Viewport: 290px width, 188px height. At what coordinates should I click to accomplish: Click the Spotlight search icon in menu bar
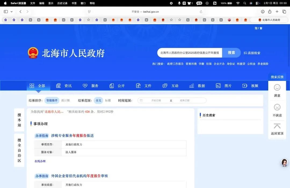(x=245, y=3)
